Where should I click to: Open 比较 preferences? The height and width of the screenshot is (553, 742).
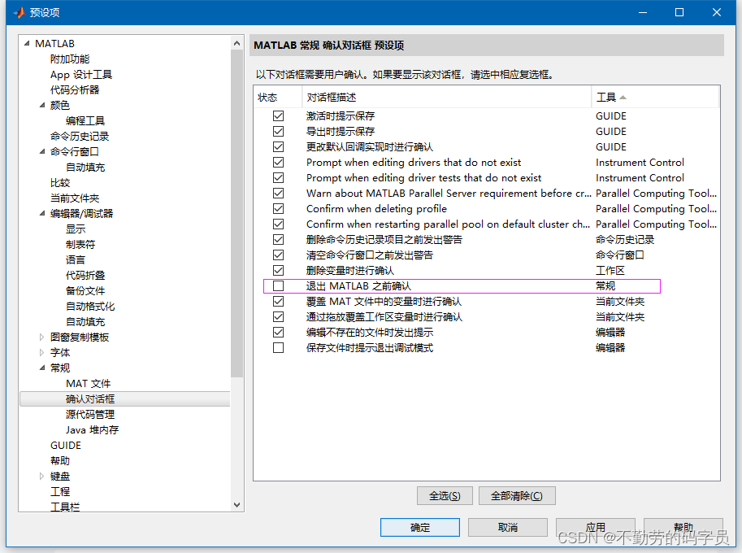(x=60, y=183)
